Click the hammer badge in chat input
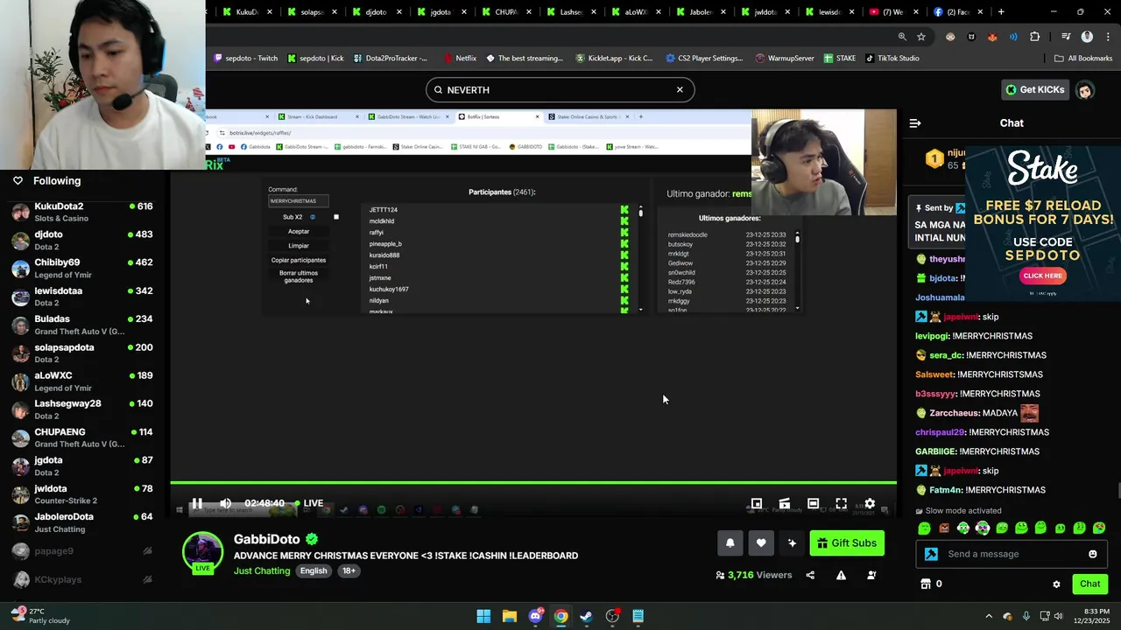Screen dimensions: 1121x630 pos(931,554)
